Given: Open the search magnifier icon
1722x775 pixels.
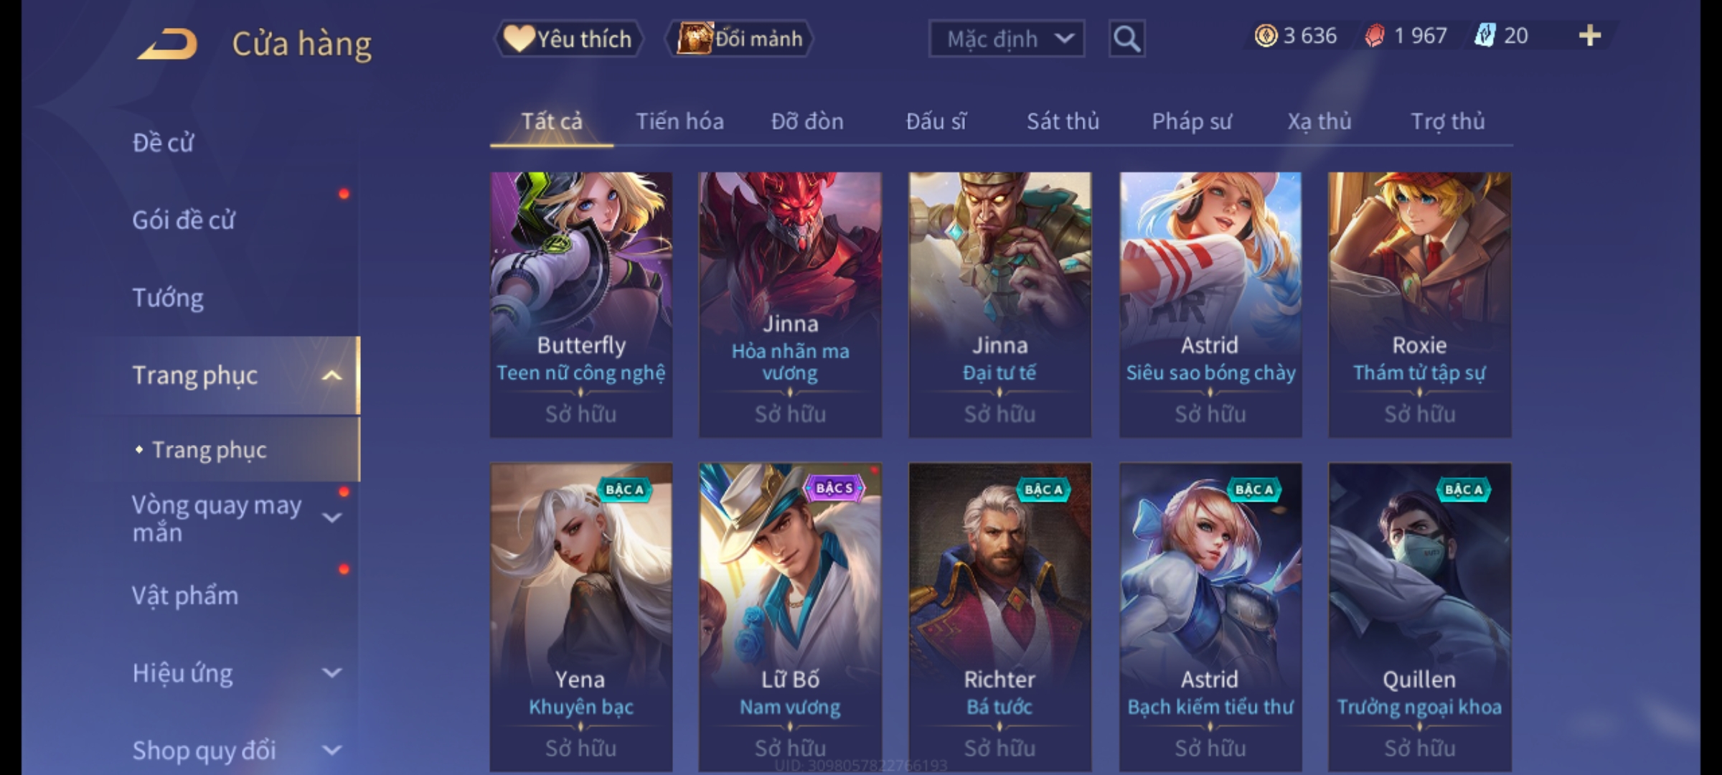Looking at the screenshot, I should [1126, 39].
